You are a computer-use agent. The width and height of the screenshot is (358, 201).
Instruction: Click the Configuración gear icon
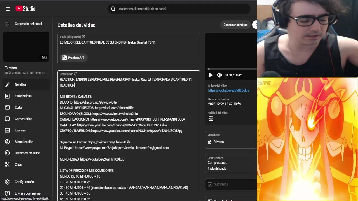8,182
